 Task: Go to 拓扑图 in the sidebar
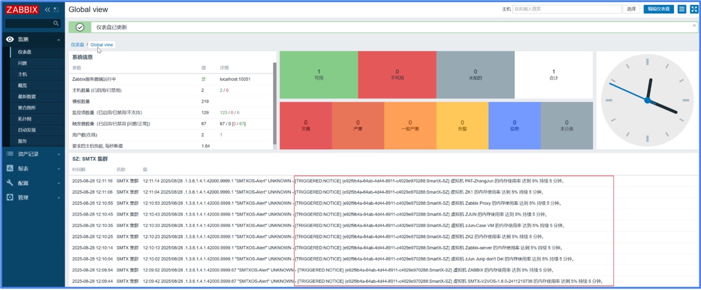point(25,119)
